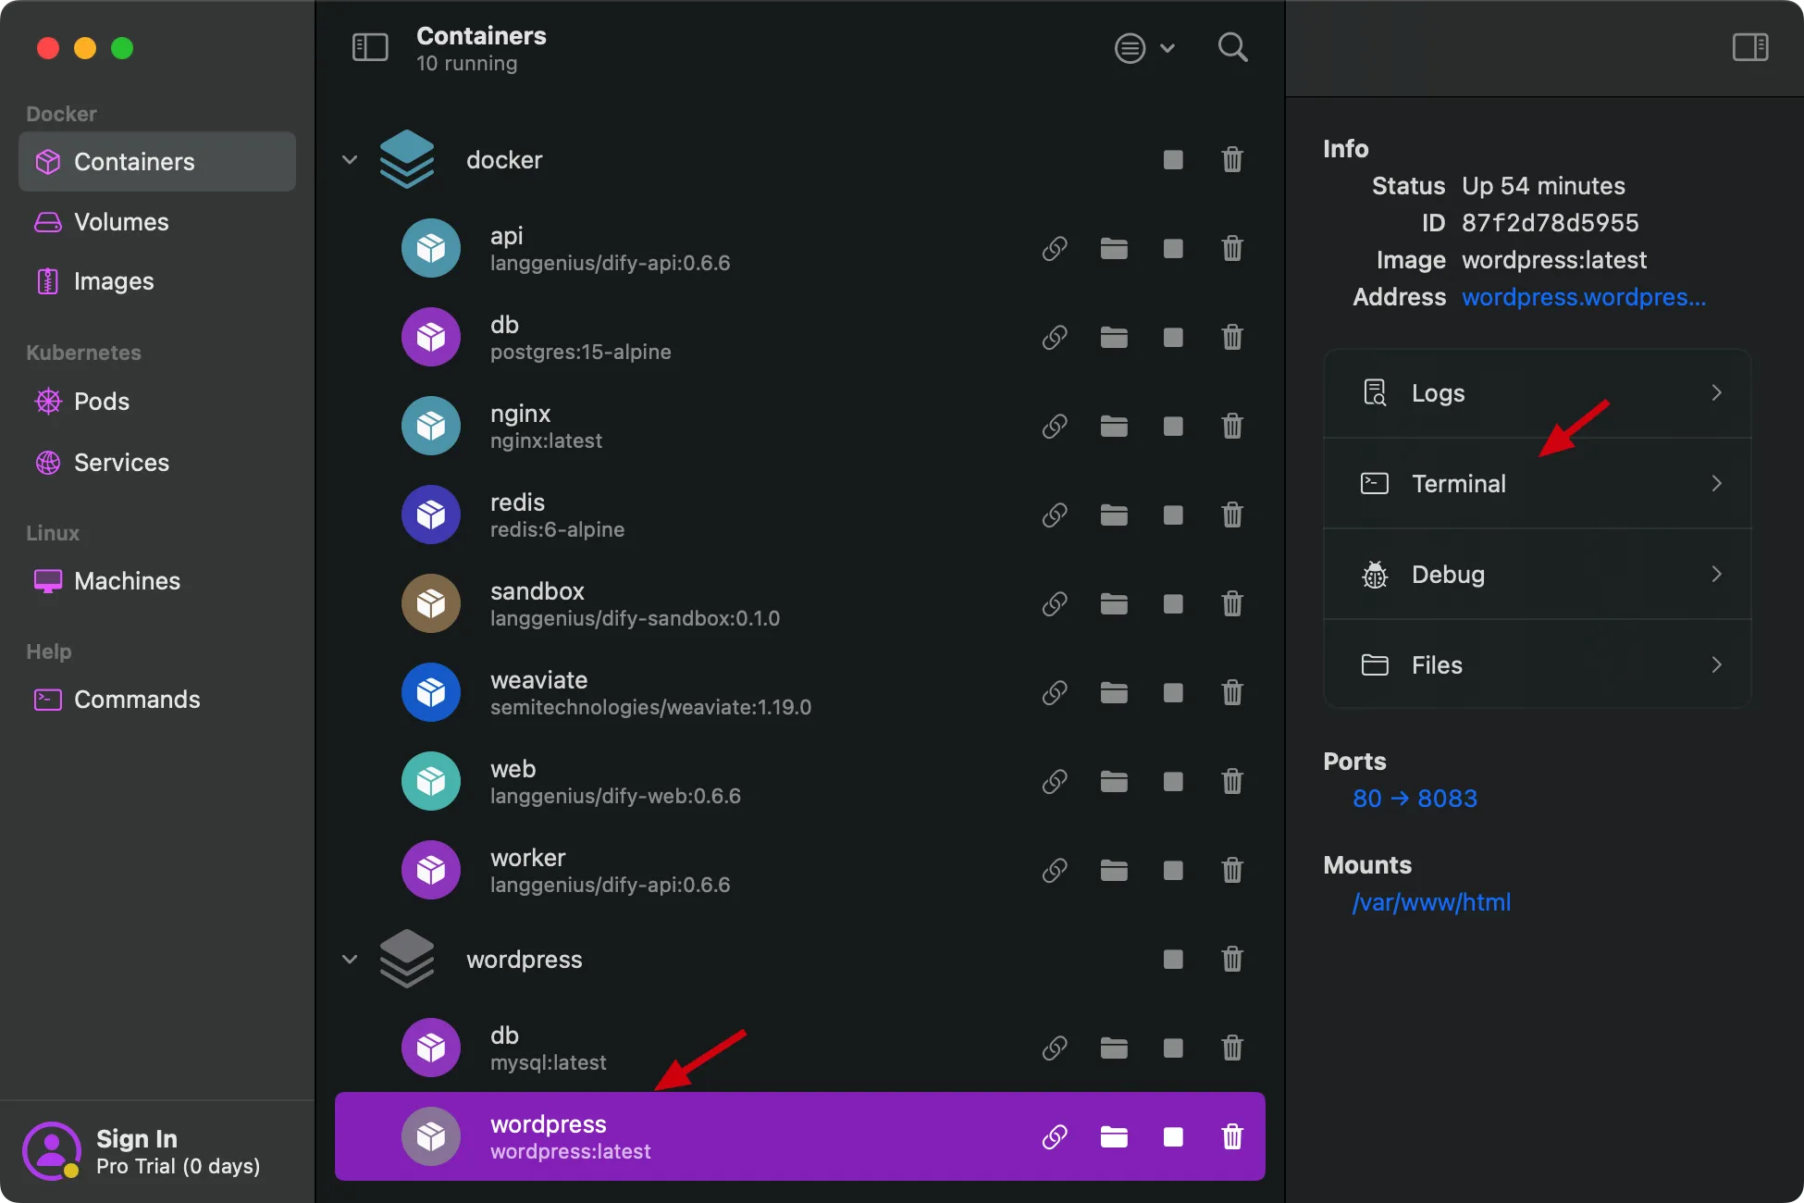Stop the redis container
1804x1203 pixels.
[x=1173, y=515]
